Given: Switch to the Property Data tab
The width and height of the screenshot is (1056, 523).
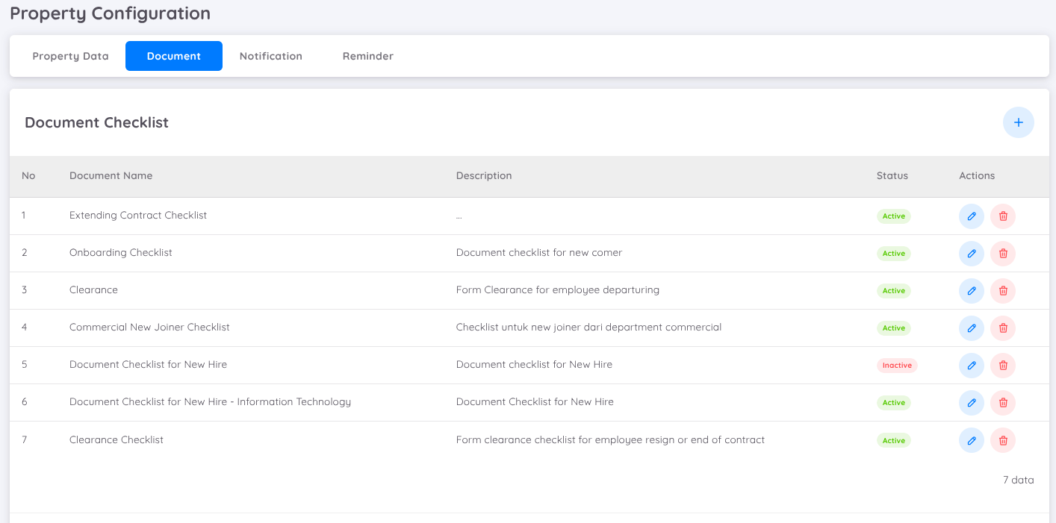Looking at the screenshot, I should [70, 56].
